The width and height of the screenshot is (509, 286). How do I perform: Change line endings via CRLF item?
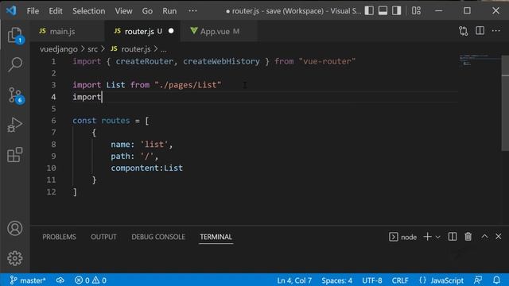400,280
